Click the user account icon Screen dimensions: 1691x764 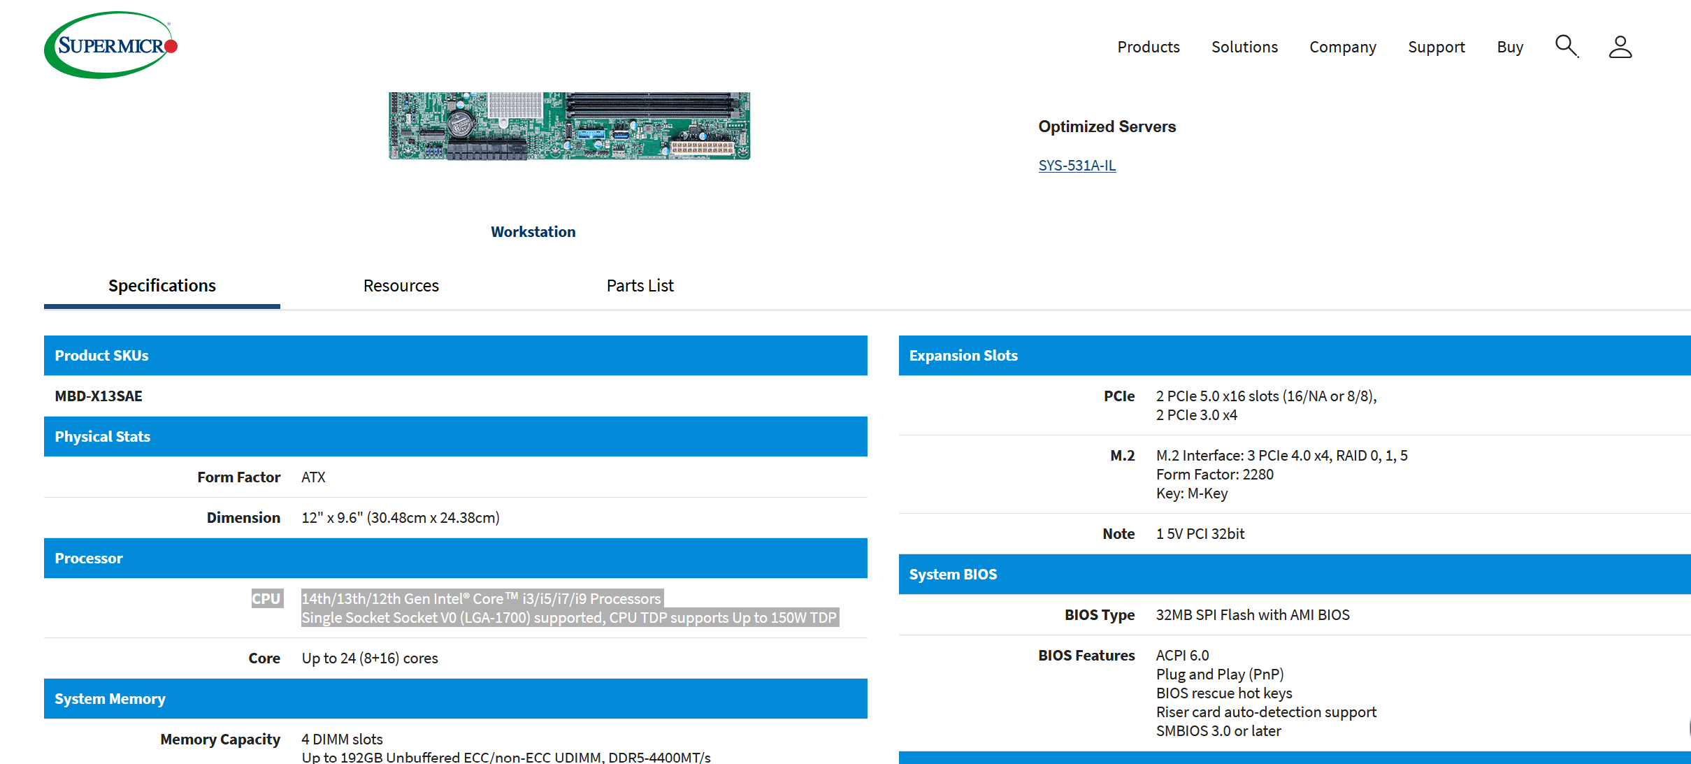[x=1620, y=47]
